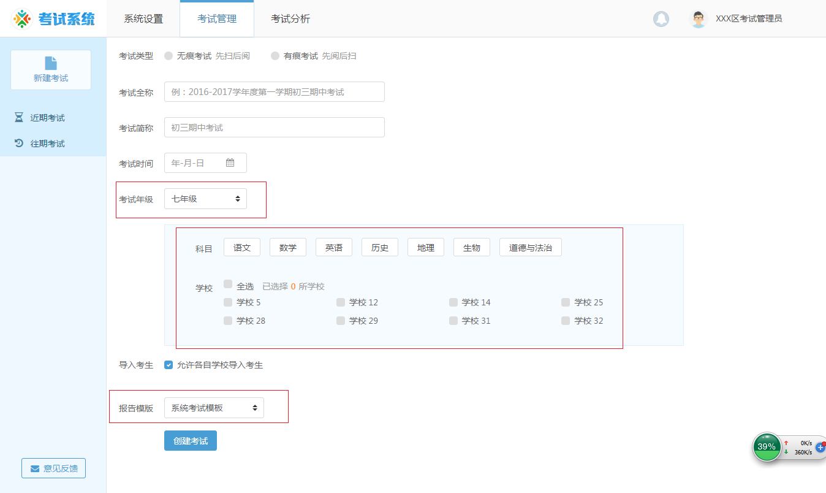The height and width of the screenshot is (493, 826).
Task: Click the envelope icon on 意见反馈
Action: (x=35, y=468)
